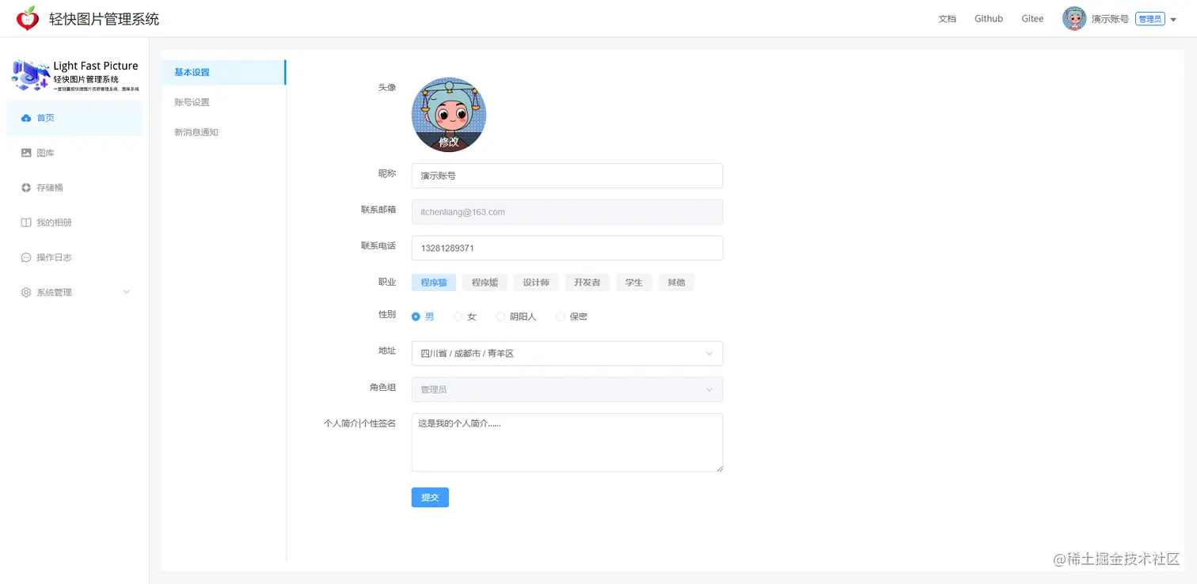The width and height of the screenshot is (1197, 584).
Task: Select the 学生 occupation tag
Action: [x=634, y=283]
